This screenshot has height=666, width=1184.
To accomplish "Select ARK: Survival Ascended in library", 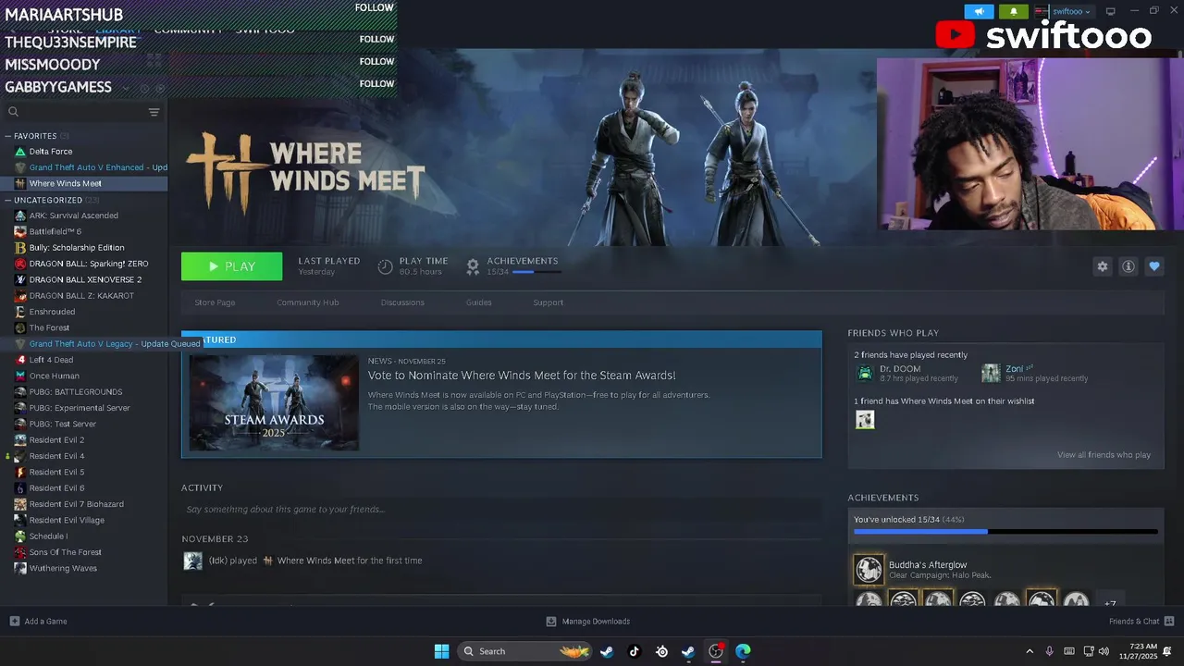I will 74,216.
